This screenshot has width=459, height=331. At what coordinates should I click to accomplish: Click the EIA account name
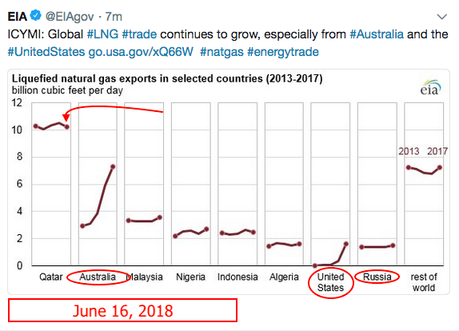pos(18,16)
